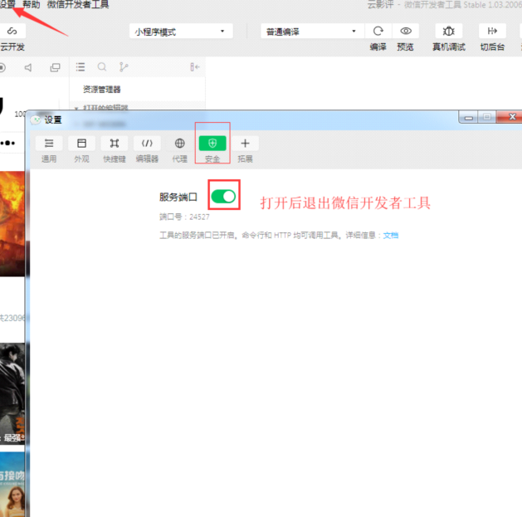Show the explorer file list icon
Screen dimensions: 522x517
coord(80,67)
